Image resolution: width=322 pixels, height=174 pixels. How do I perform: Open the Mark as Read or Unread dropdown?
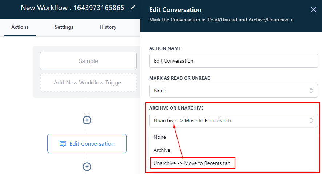click(229, 91)
